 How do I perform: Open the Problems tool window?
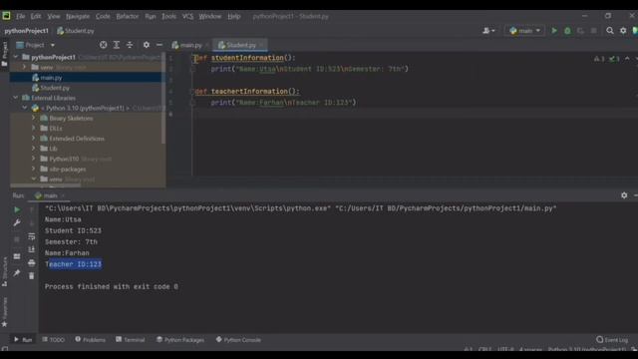click(x=90, y=339)
